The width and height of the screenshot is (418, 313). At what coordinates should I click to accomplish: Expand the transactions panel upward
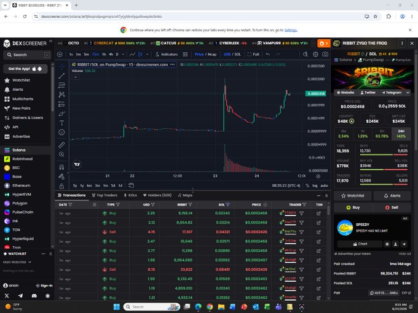pos(326,196)
